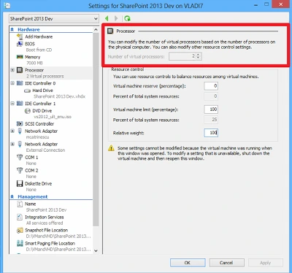Click the SCSI Controller icon
The width and height of the screenshot is (292, 273).
[x=20, y=124]
